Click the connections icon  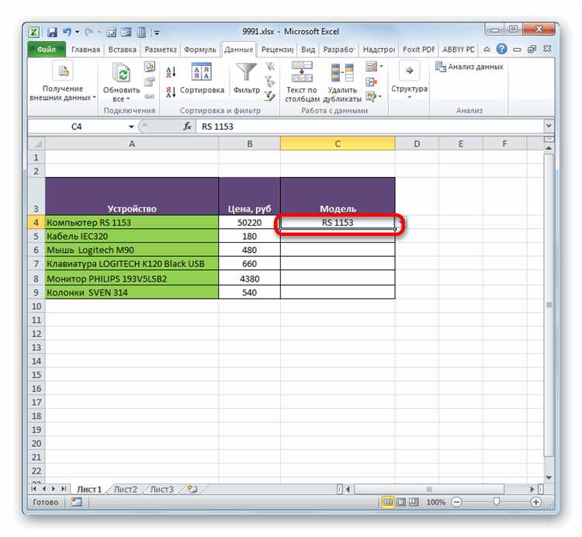[150, 67]
